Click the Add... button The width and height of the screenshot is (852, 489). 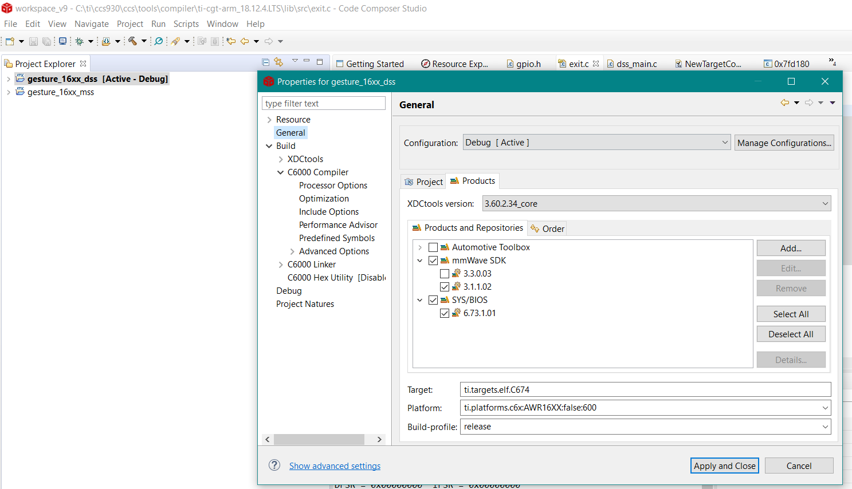pos(791,248)
